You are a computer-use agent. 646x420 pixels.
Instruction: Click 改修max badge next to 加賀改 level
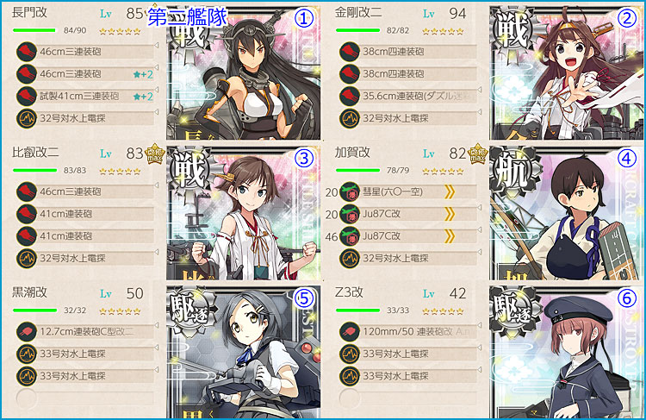click(x=478, y=154)
